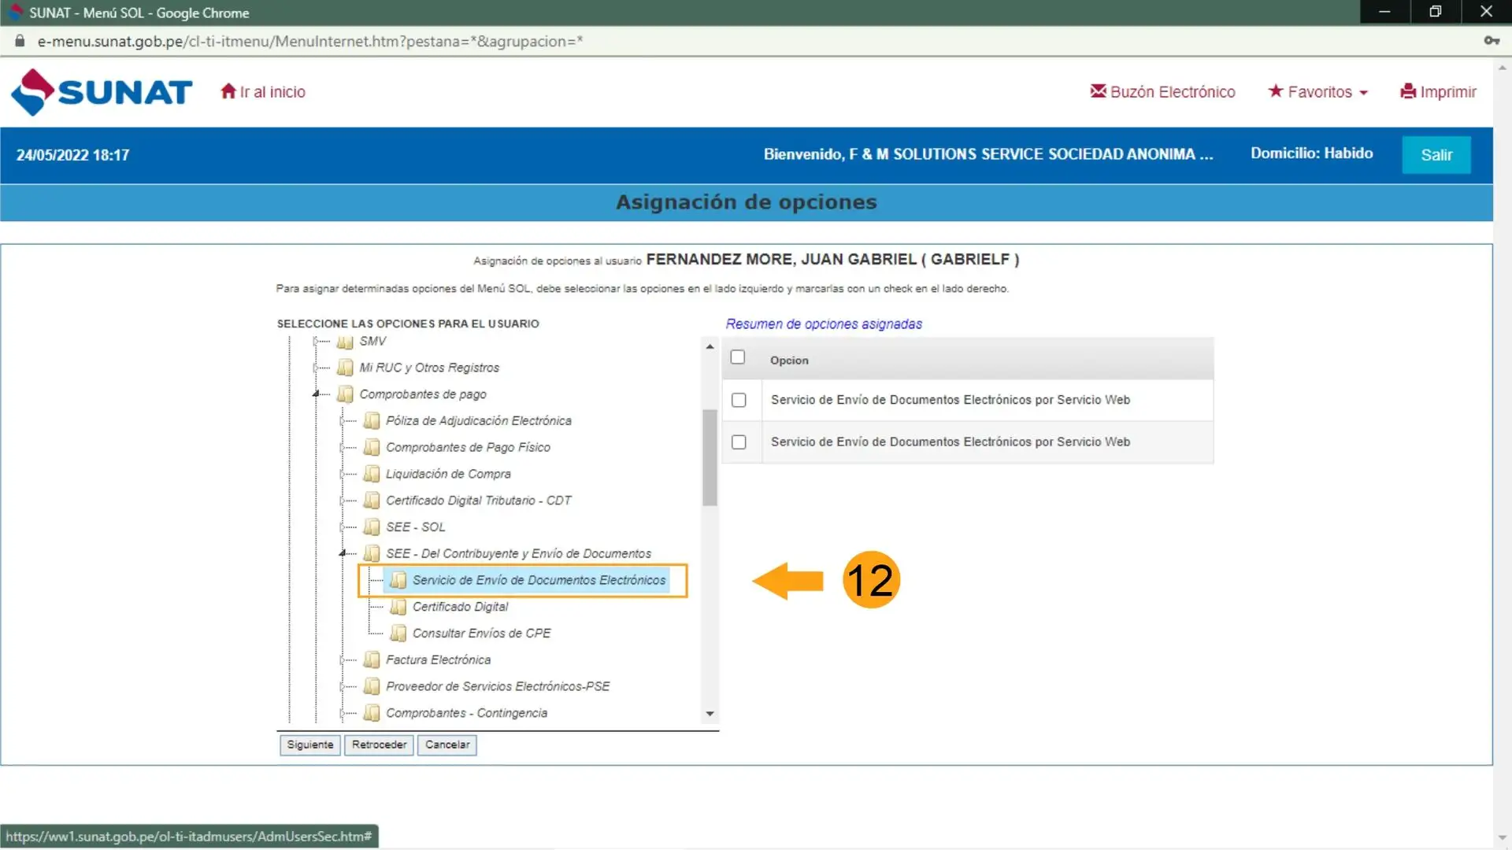Image resolution: width=1512 pixels, height=850 pixels.
Task: Click the Comprobantes de pago folder icon
Action: coord(345,394)
